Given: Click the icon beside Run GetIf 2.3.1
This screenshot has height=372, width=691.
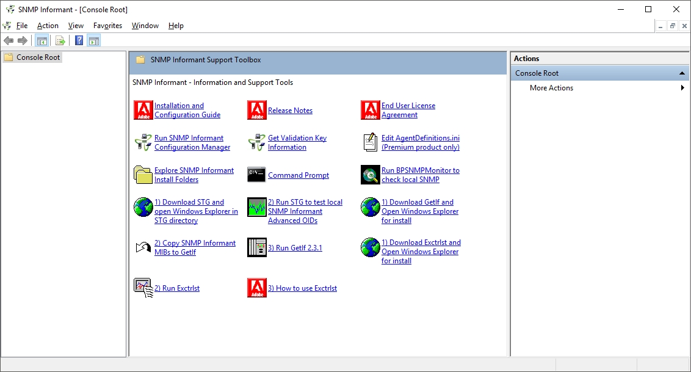Looking at the screenshot, I should [x=257, y=247].
